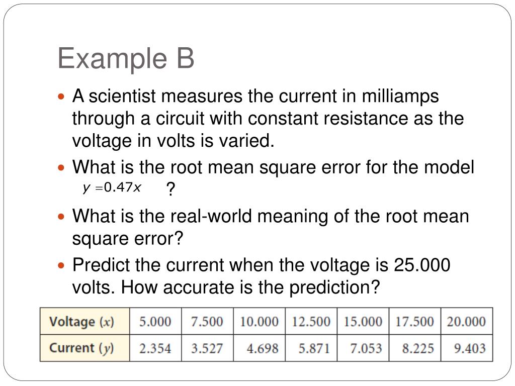The image size is (515, 386).
Task: Select the Voltage (x) header cell
Action: tap(84, 321)
